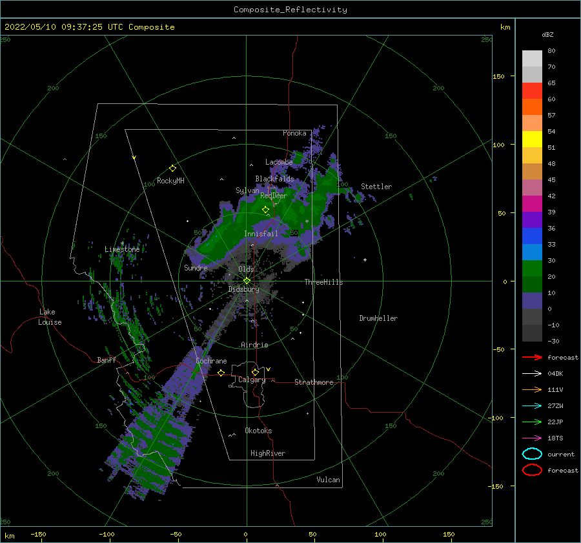581x543 pixels.
Task: Click the 04DK legend label
Action: pyautogui.click(x=555, y=374)
